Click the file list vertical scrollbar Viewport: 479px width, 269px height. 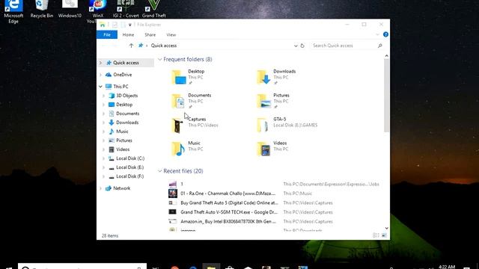click(x=386, y=96)
